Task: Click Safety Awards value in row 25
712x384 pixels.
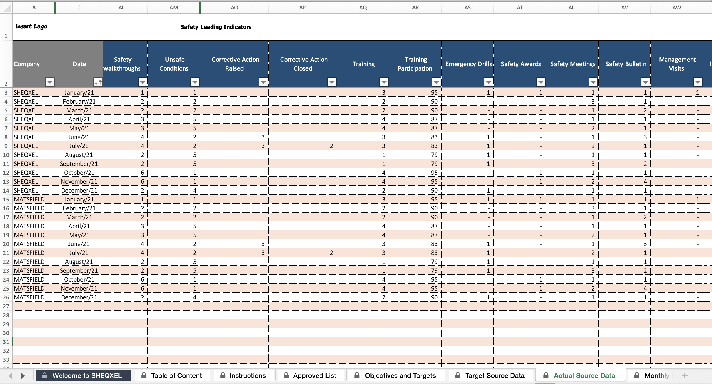Action: click(520, 288)
